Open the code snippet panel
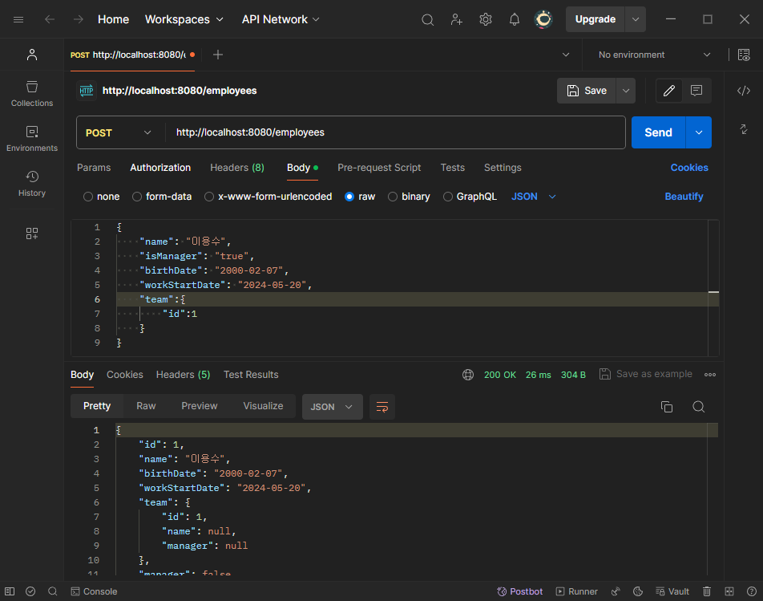This screenshot has width=763, height=601. coord(744,91)
